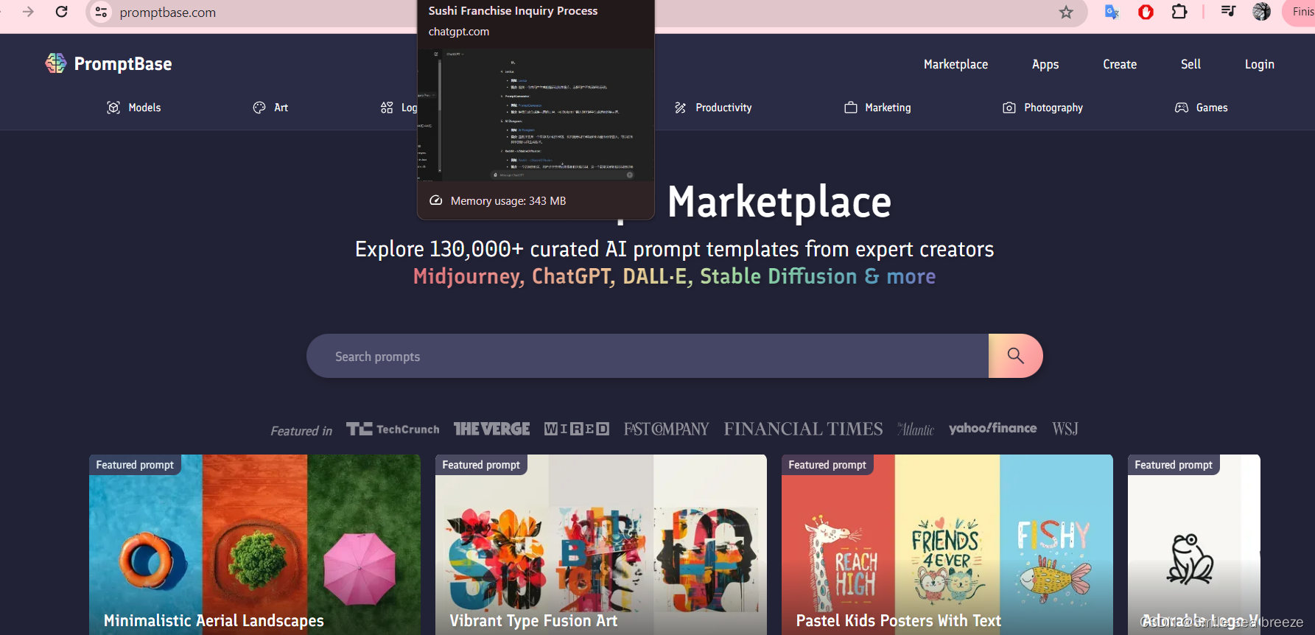
Task: Click the 'Explore 130,000+ curated AI prompt' subtitle
Action: click(674, 249)
